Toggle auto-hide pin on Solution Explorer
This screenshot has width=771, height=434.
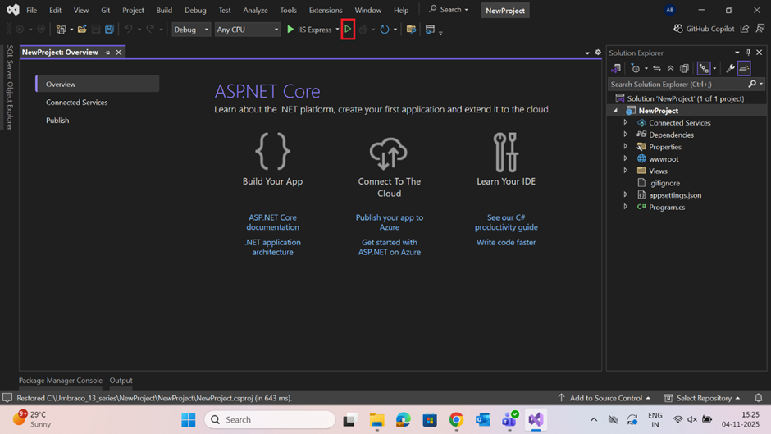tap(748, 53)
